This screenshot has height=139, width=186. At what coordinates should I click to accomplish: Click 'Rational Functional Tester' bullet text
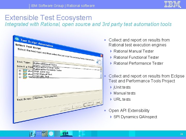coord(136,57)
